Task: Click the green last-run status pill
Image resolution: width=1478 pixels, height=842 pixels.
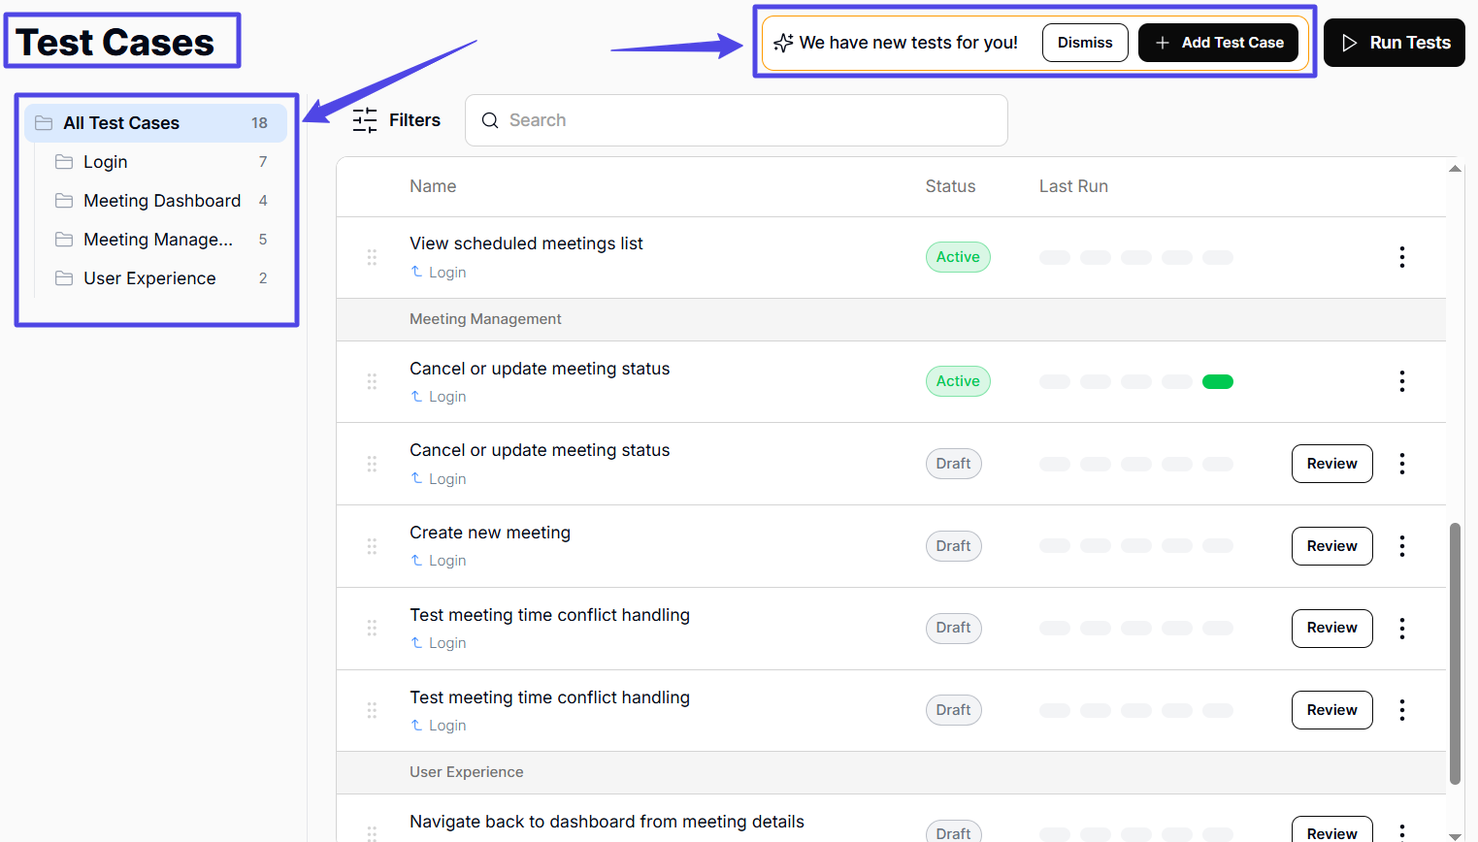Action: click(x=1217, y=381)
